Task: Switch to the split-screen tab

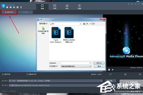Action: click(55, 7)
